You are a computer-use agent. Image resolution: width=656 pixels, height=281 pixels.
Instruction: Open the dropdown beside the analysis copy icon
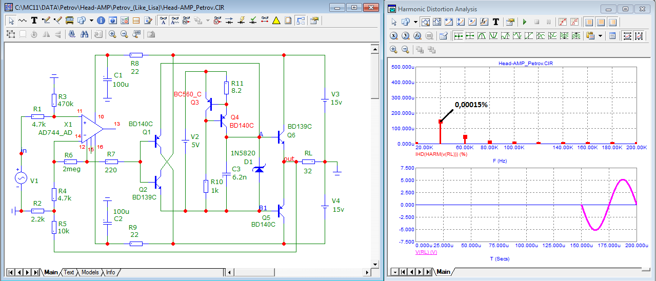415,22
